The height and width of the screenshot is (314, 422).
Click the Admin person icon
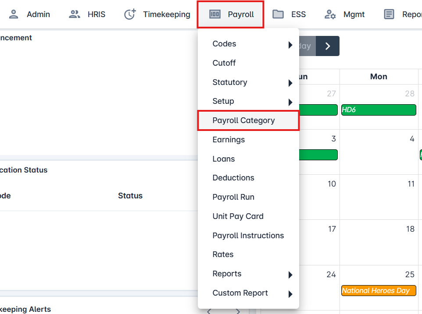pyautogui.click(x=14, y=14)
